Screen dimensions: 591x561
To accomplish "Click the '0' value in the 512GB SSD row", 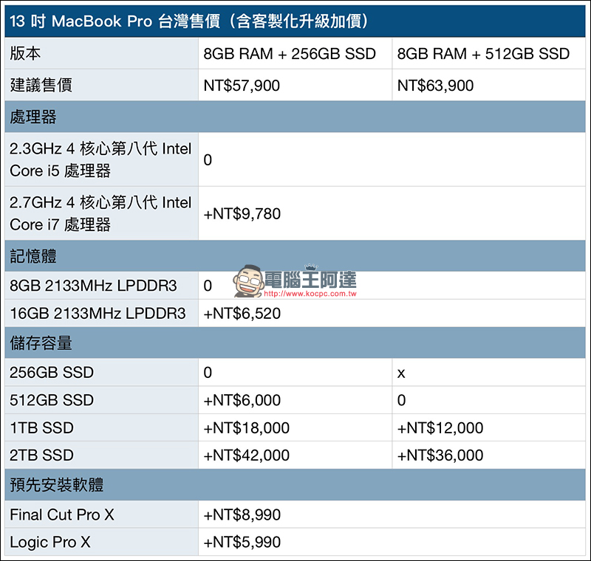I will tap(401, 400).
